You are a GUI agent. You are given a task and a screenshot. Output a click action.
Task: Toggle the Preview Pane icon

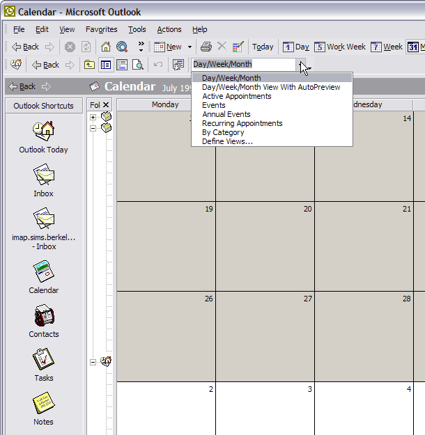(x=122, y=65)
